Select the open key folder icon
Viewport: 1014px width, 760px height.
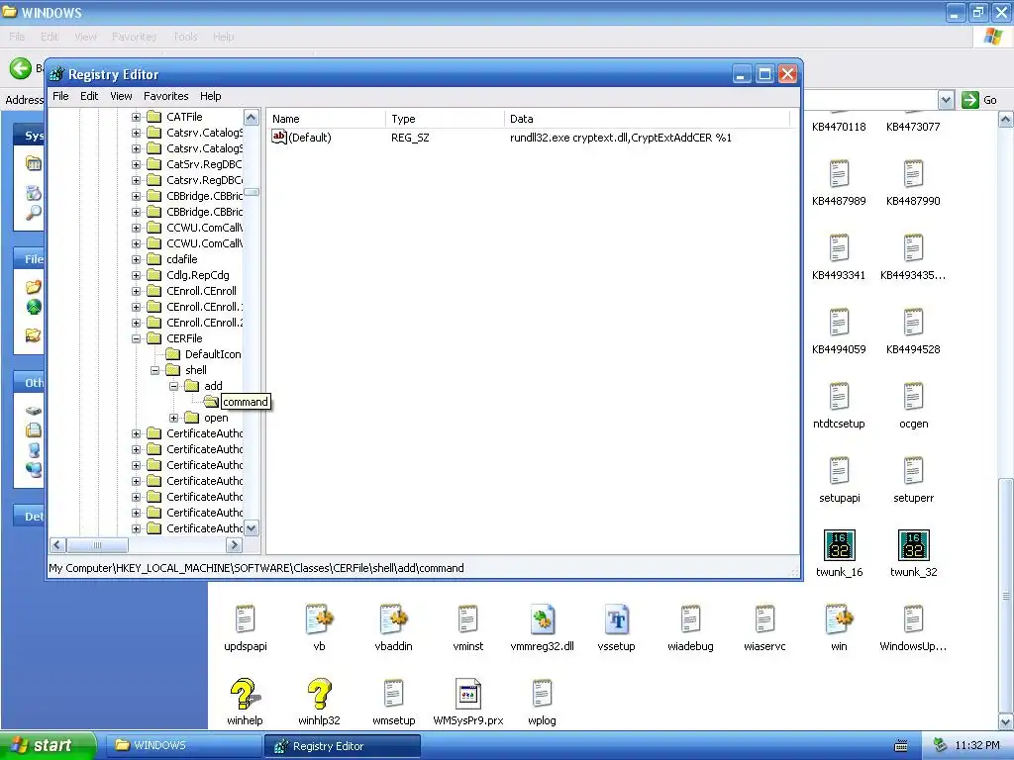point(192,418)
